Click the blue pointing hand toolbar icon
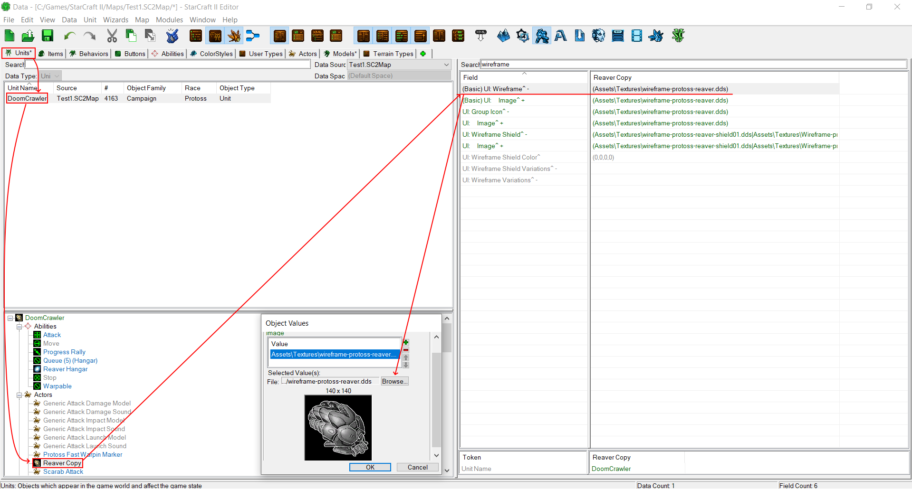 [x=173, y=36]
